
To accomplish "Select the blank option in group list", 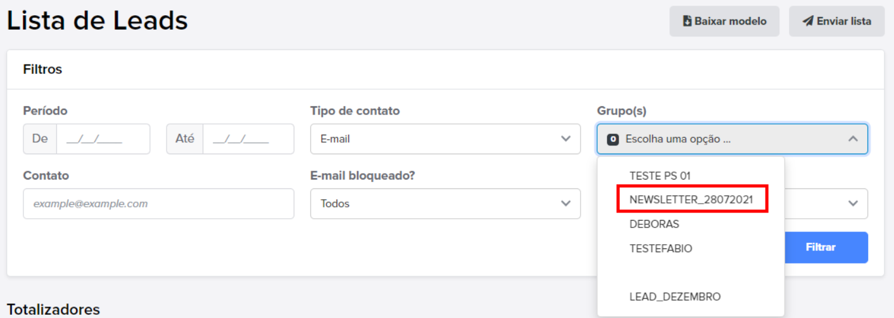I will [691, 272].
